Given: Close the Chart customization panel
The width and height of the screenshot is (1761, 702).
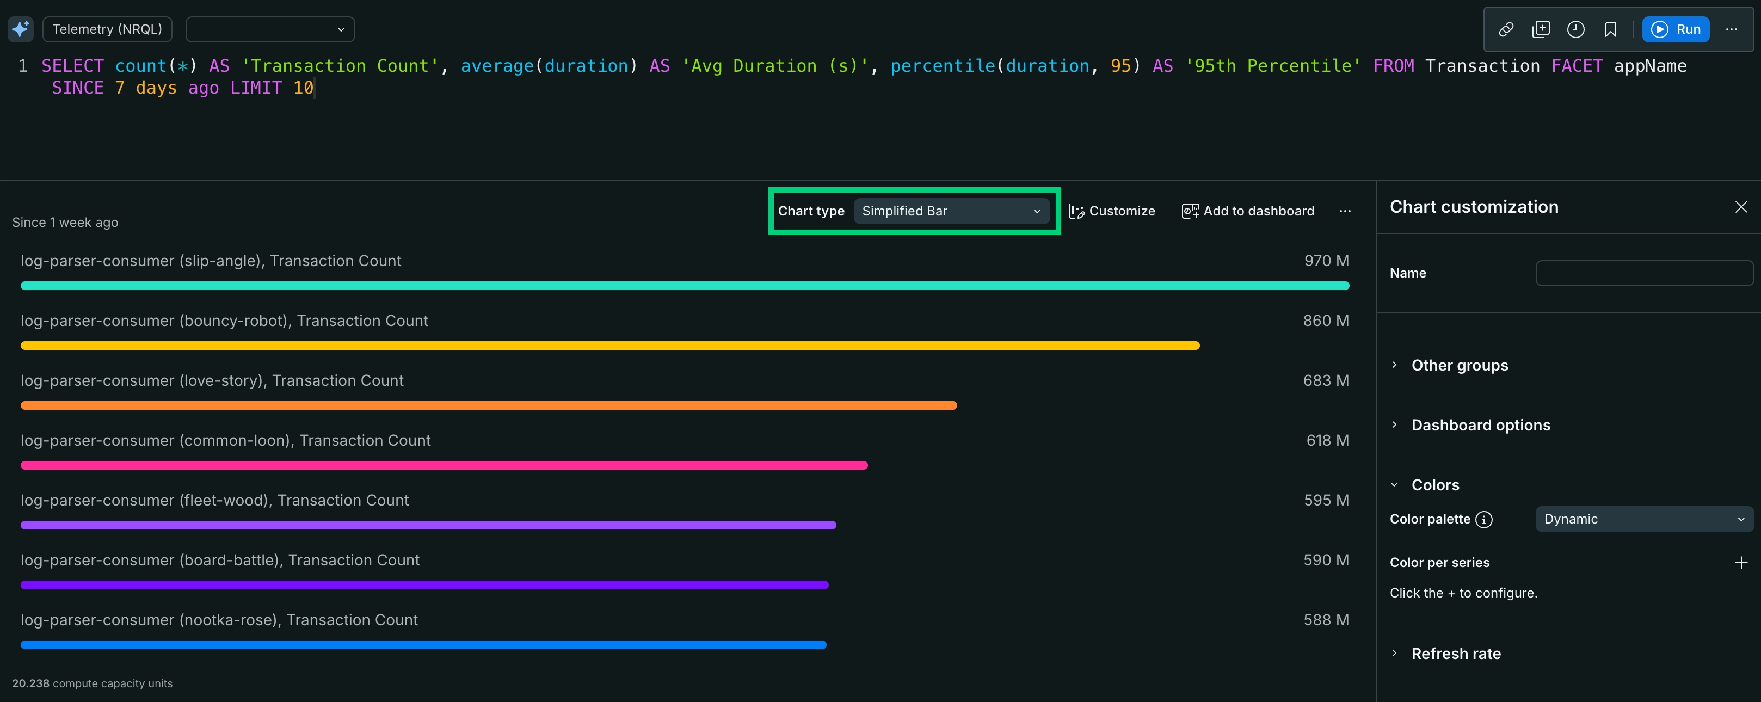Looking at the screenshot, I should tap(1740, 207).
